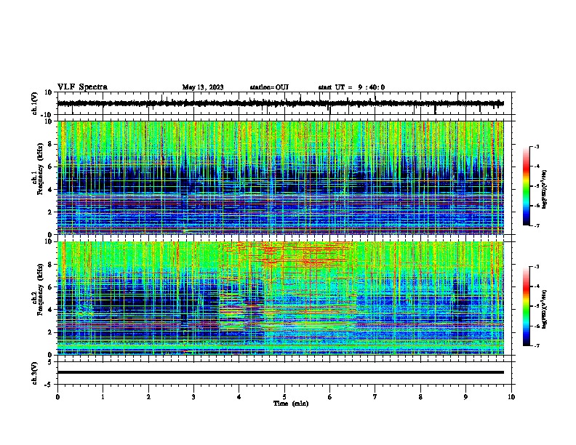Click the "station=OUI" header label

(269, 87)
